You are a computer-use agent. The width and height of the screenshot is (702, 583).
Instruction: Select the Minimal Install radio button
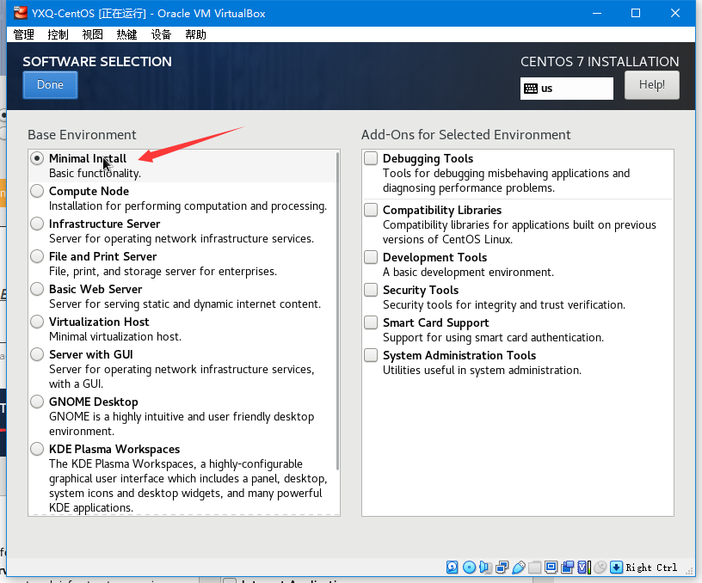pos(37,159)
